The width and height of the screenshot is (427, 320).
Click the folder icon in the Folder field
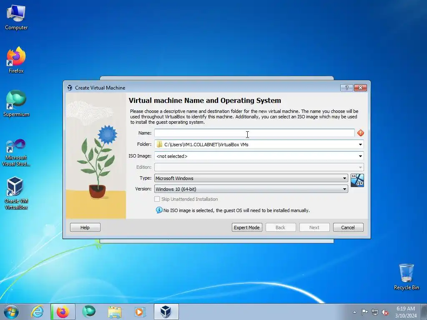pyautogui.click(x=159, y=145)
